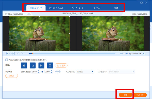Click the playback progress slider handle
This screenshot has height=99, width=152.
(x=32, y=54)
